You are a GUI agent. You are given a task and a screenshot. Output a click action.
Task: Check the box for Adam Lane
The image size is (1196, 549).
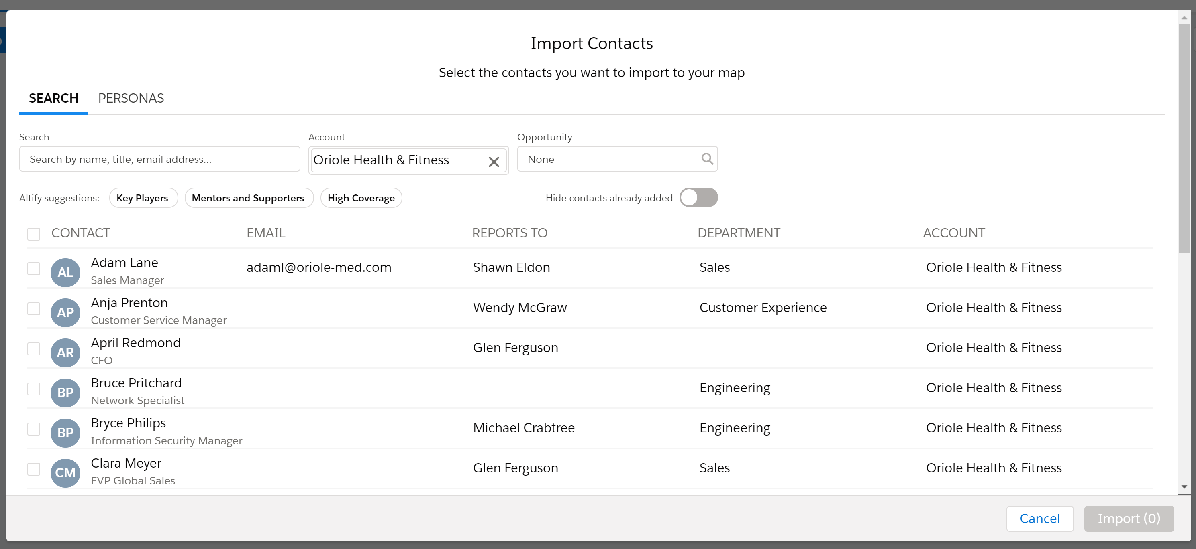pyautogui.click(x=33, y=268)
